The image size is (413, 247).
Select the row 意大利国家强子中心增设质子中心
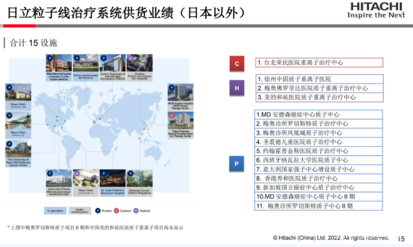click(318, 169)
